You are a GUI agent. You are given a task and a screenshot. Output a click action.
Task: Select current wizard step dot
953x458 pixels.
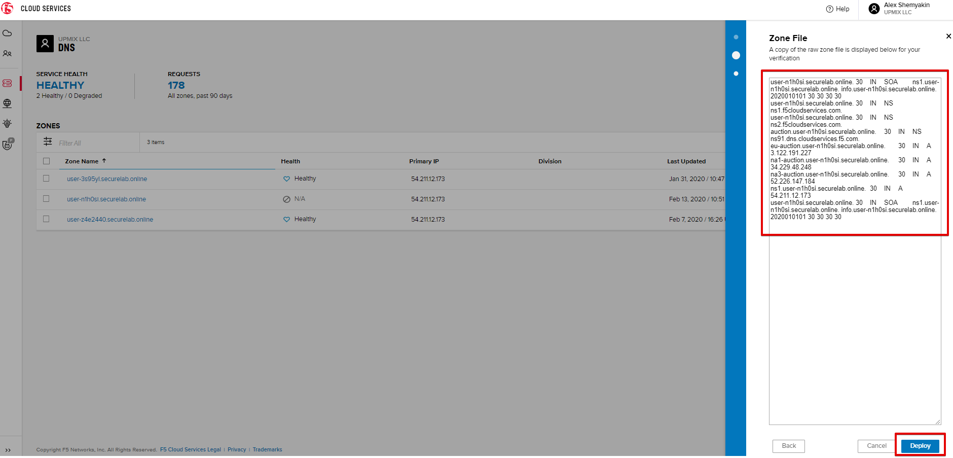[x=736, y=55]
